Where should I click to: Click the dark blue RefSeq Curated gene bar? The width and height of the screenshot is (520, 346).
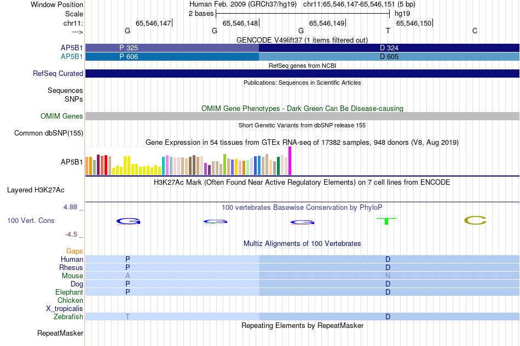pos(303,73)
